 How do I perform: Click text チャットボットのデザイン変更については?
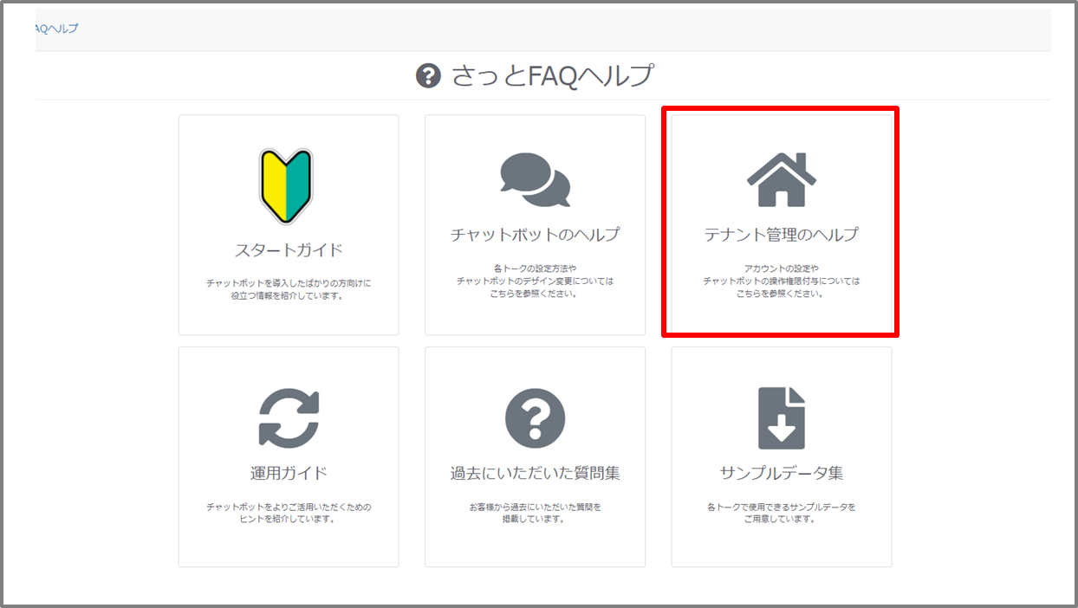[536, 281]
